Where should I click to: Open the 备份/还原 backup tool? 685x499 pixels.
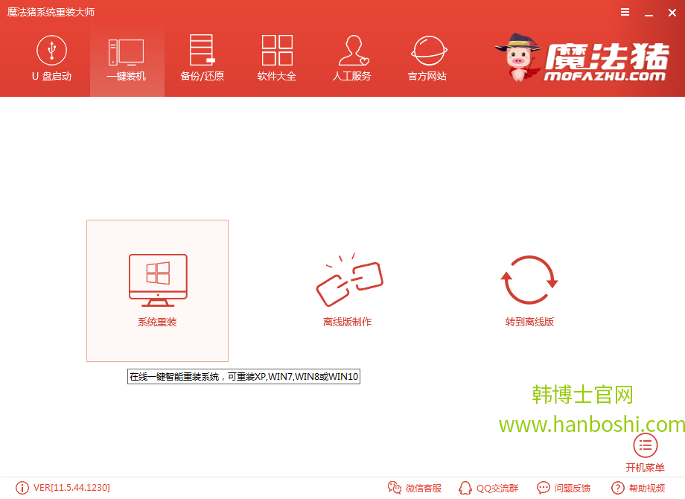(x=201, y=60)
